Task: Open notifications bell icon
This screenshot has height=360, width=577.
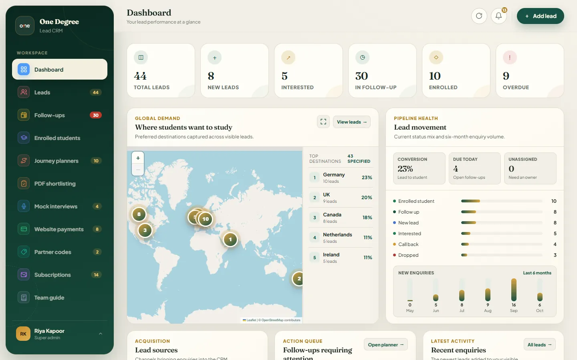Action: [498, 16]
